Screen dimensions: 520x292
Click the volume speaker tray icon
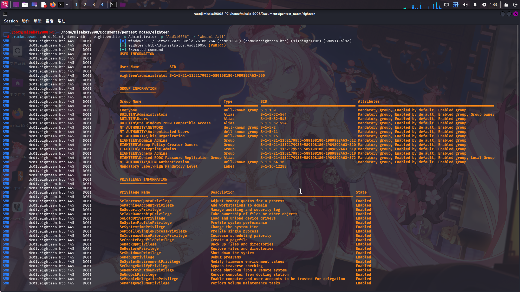click(465, 5)
